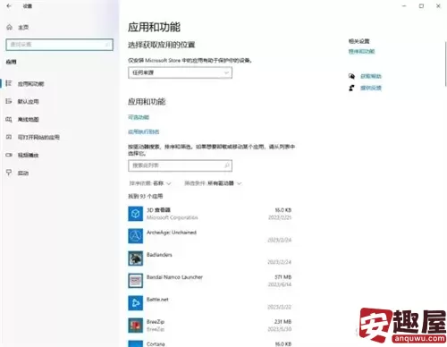This screenshot has width=447, height=347.
Task: Click the Bandai Namco Launcher app icon
Action: pos(136,281)
